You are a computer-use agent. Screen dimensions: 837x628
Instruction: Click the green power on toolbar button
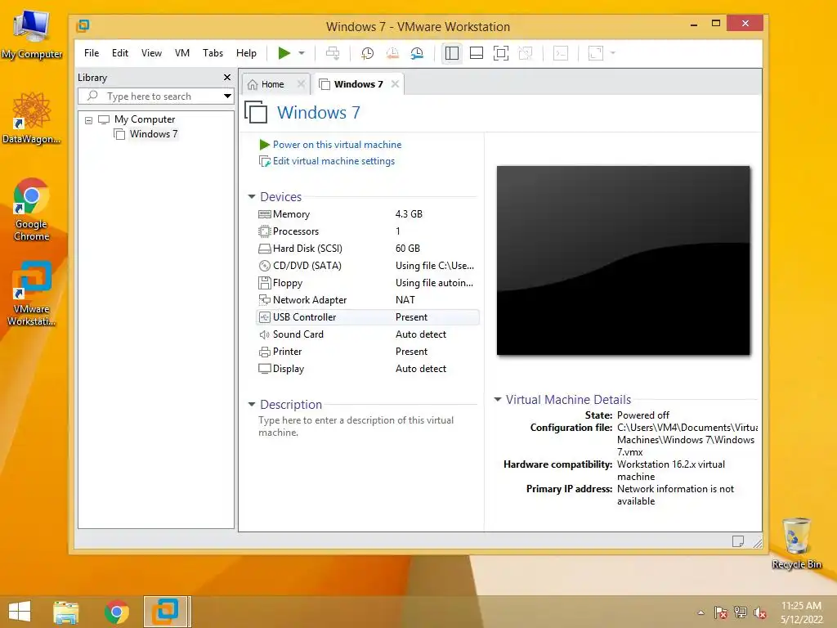[284, 53]
